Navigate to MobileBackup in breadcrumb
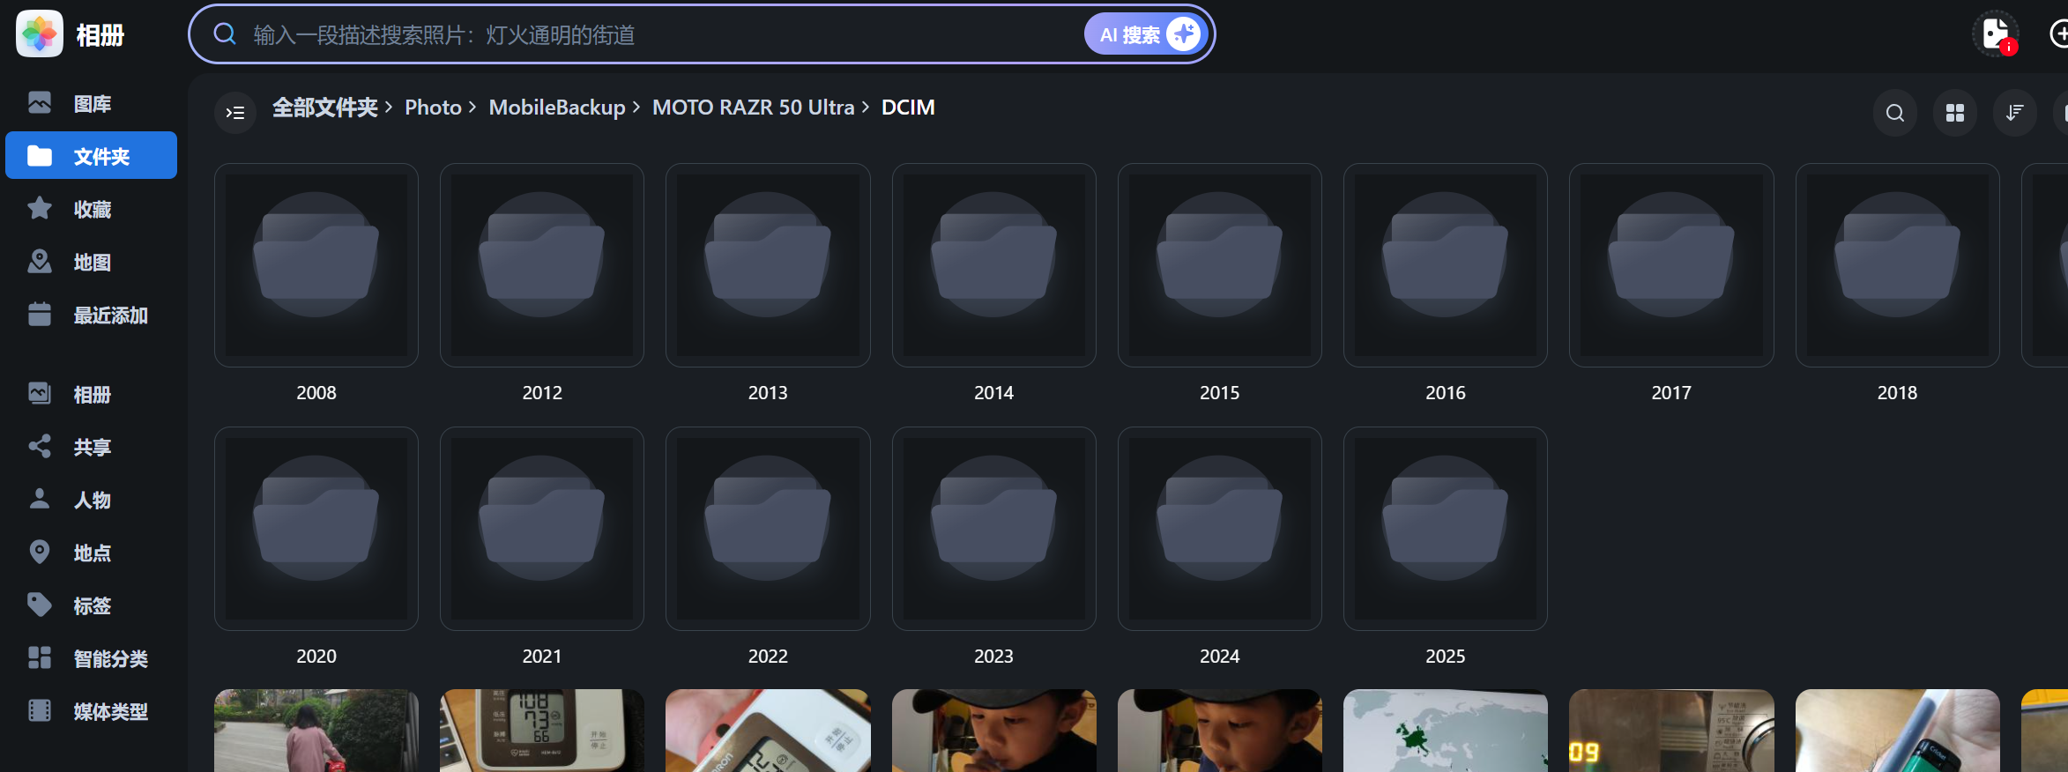Image resolution: width=2068 pixels, height=772 pixels. coord(556,108)
